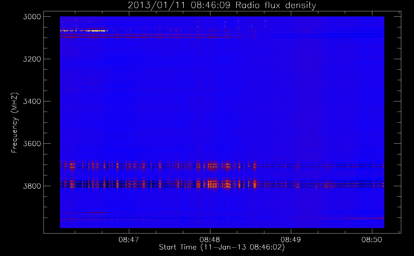Click the 08:50 time axis label

(x=372, y=240)
